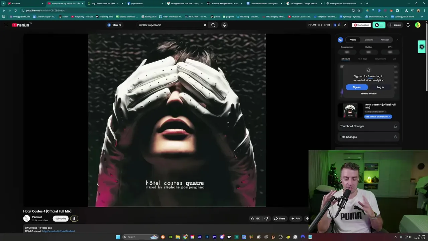Click the Remind me later link
This screenshot has width=428, height=241.
(368, 94)
